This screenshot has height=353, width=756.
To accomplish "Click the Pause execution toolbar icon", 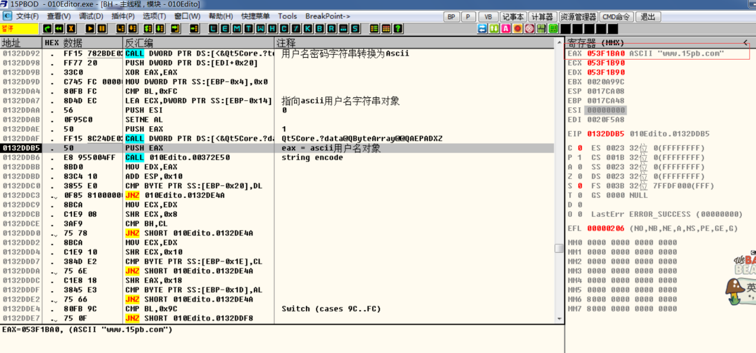I will 102,28.
